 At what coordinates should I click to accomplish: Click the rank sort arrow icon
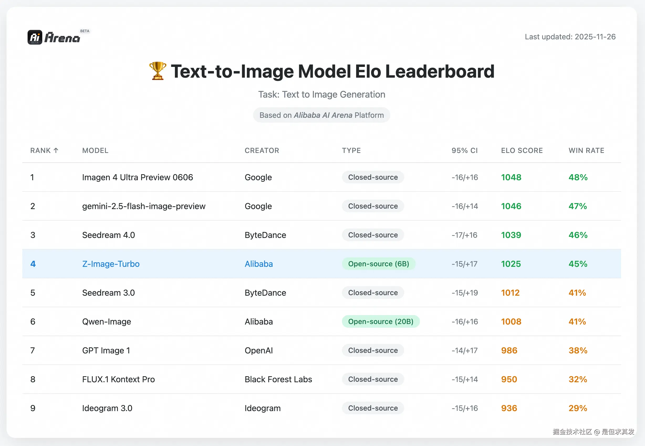[56, 150]
